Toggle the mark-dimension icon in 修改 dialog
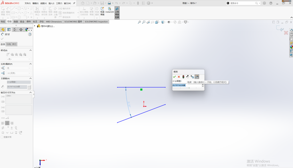 click(x=197, y=77)
